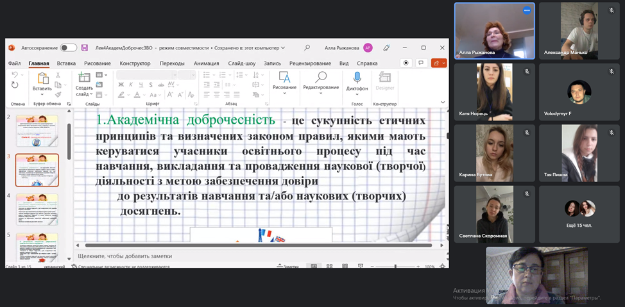Viewport: 625px width, 307px height.
Task: Toggle the Заметки notes pane button
Action: click(288, 267)
